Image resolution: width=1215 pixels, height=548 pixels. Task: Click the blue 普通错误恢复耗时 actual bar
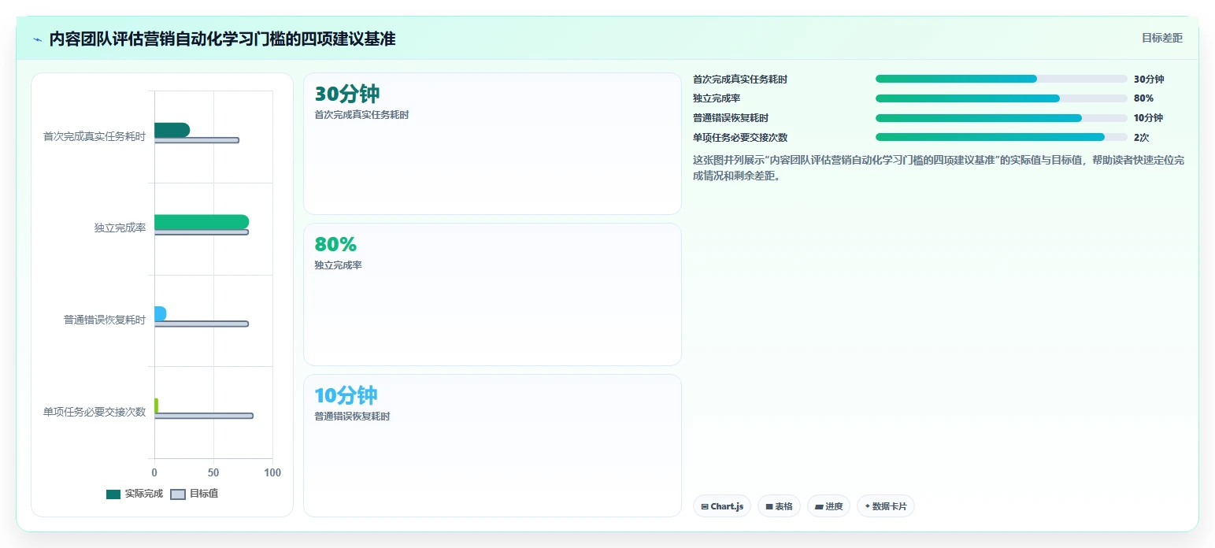click(x=160, y=313)
